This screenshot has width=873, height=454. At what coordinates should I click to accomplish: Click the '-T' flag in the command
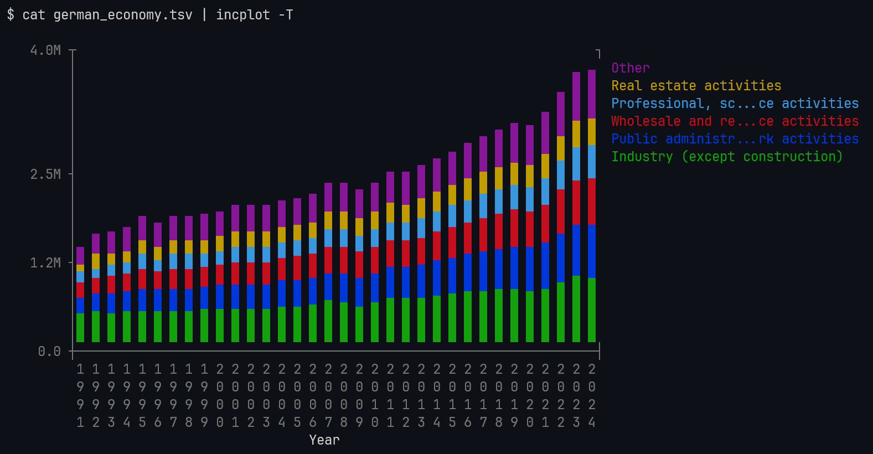coord(286,15)
